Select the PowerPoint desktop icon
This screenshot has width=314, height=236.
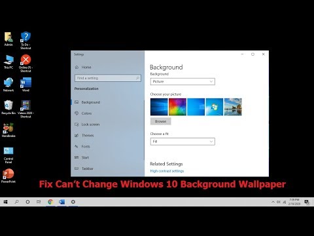pyautogui.click(x=9, y=176)
